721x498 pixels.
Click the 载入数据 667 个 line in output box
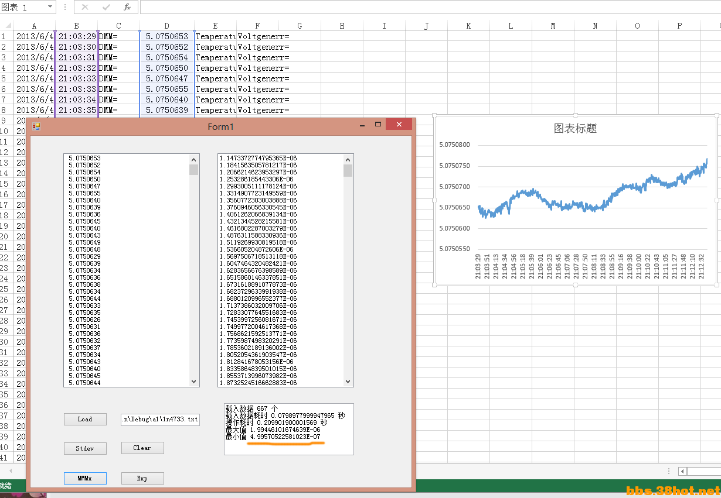[251, 408]
